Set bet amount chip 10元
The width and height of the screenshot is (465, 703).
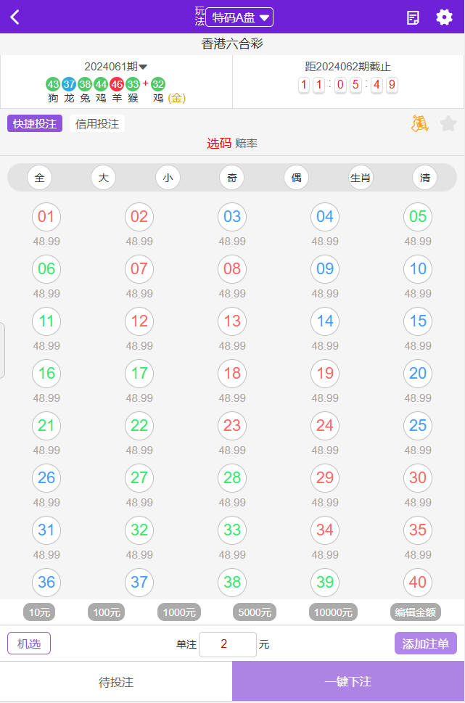[39, 612]
